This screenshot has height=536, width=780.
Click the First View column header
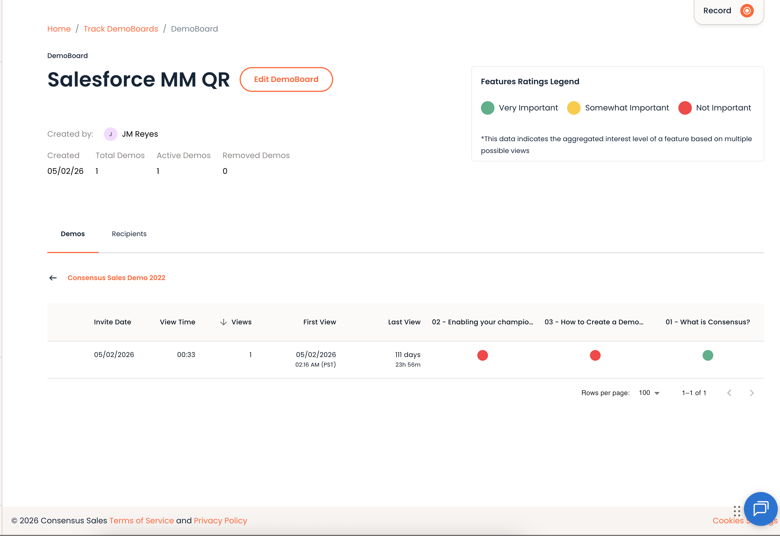click(x=320, y=322)
